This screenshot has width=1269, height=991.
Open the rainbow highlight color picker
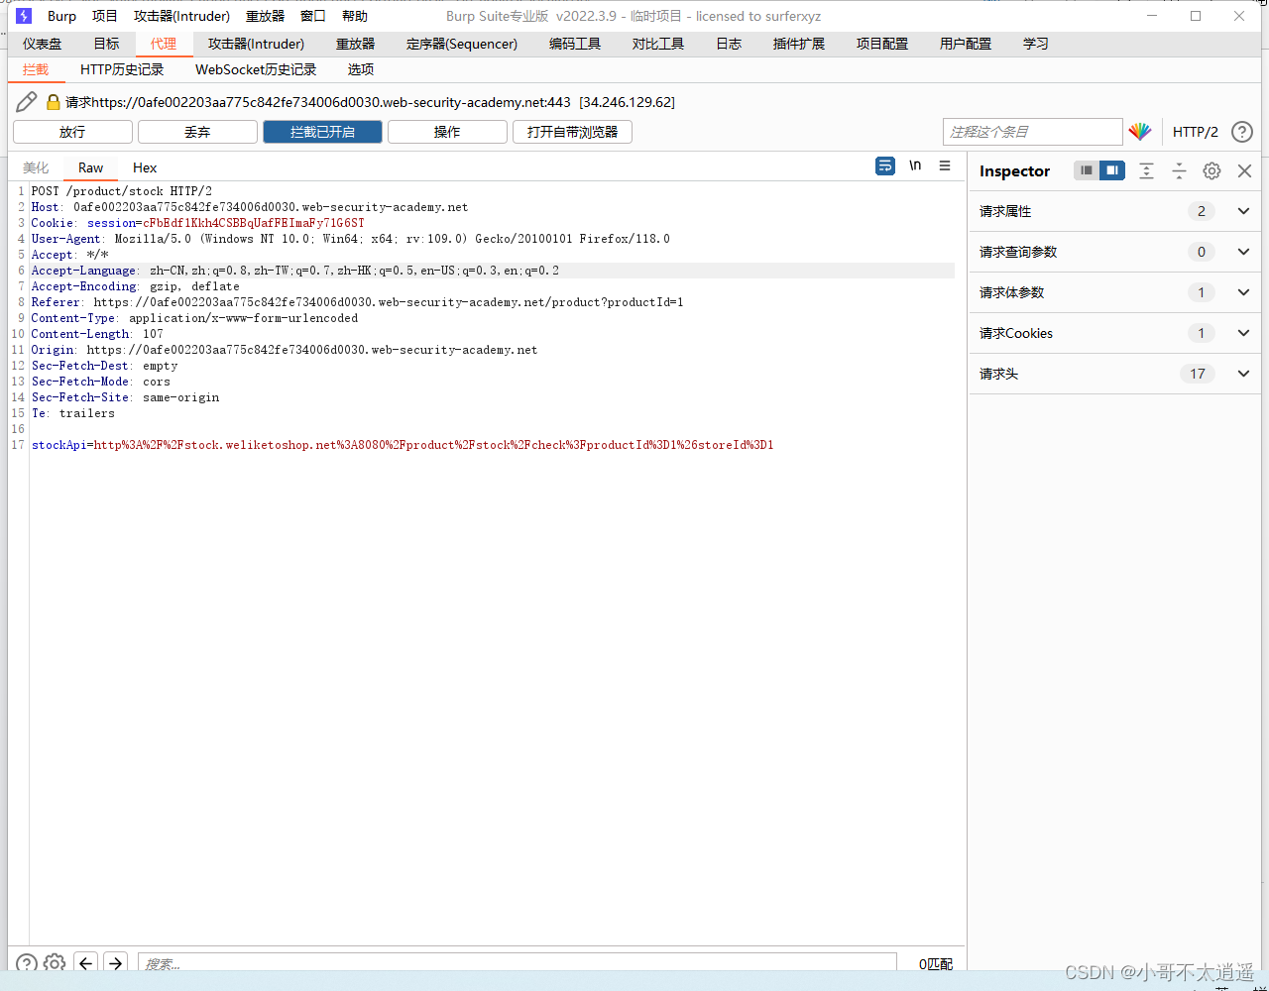point(1140,132)
